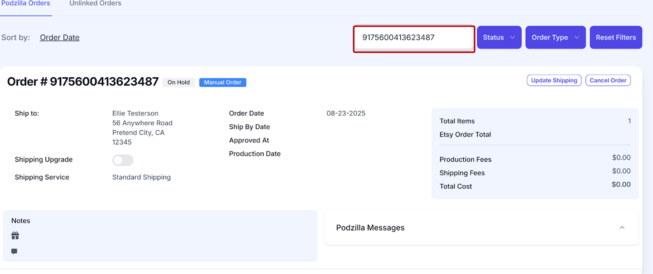Focus the order number search field
This screenshot has height=274, width=653.
pos(413,38)
